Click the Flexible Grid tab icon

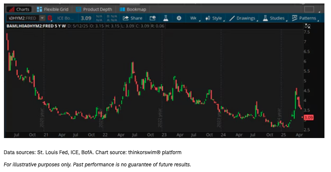click(x=39, y=9)
